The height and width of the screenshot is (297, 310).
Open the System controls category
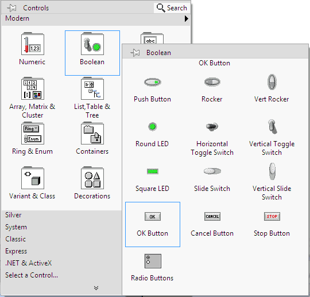click(16, 227)
